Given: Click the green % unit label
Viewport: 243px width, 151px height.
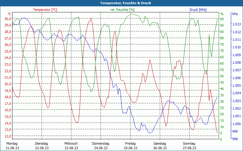Looking at the screenshot, I should 222,14.
